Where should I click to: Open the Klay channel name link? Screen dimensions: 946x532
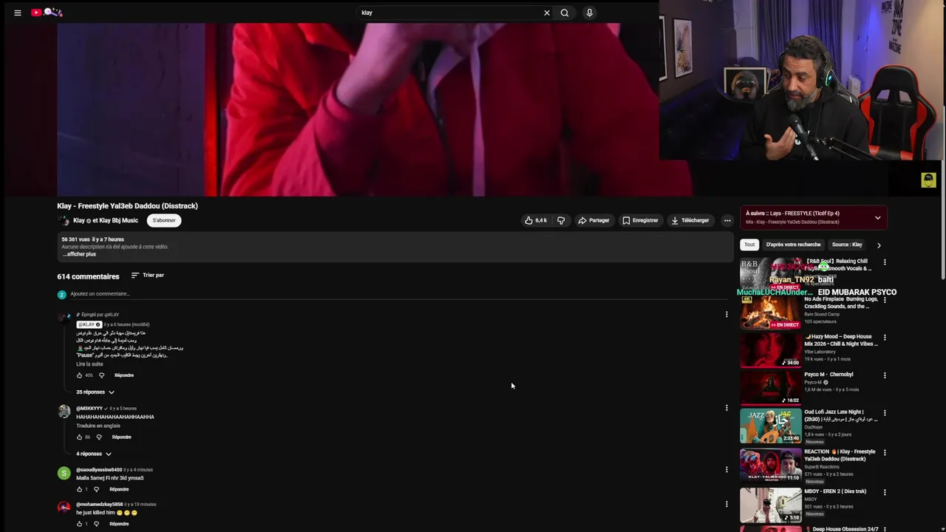pyautogui.click(x=106, y=220)
